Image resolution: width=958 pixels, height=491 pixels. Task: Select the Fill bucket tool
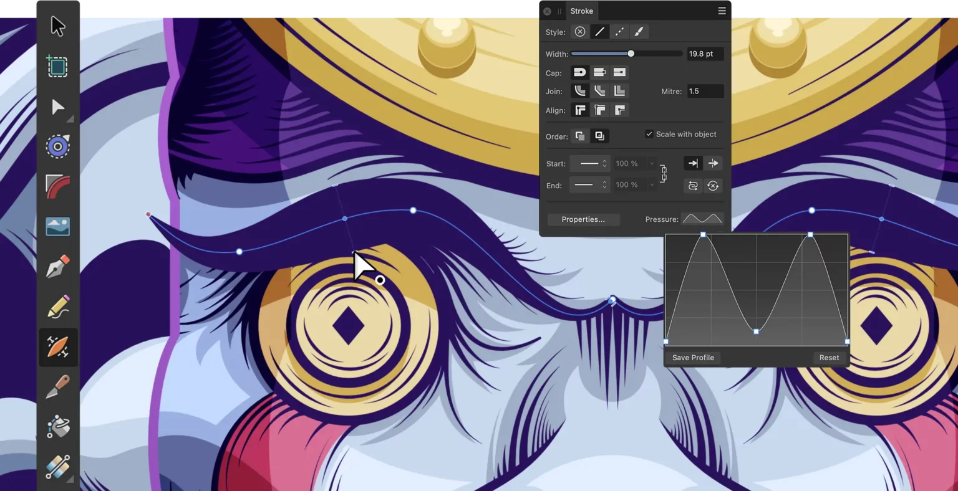tap(58, 427)
